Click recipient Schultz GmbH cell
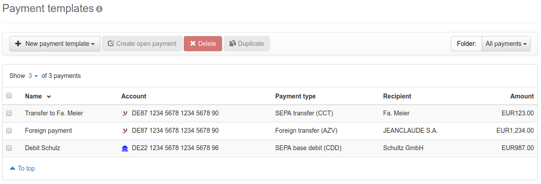Image resolution: width=541 pixels, height=184 pixels. (x=403, y=148)
